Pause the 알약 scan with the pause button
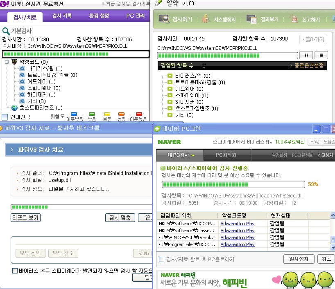Viewport: 335px width, 289px height. 306,55
